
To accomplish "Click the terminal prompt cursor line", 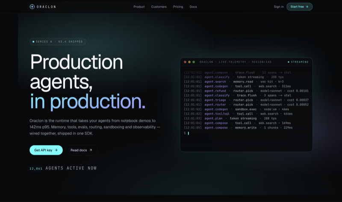I will coord(186,133).
